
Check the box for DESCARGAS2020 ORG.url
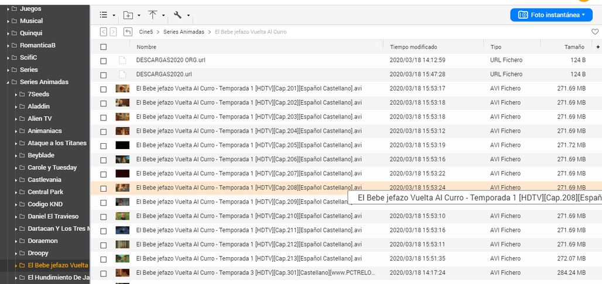[x=103, y=61]
